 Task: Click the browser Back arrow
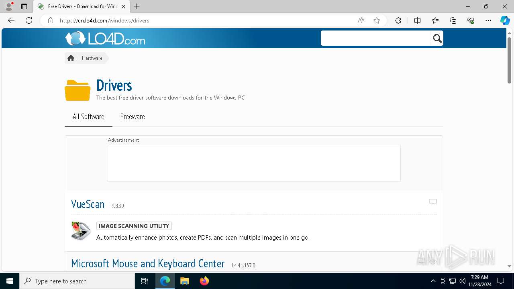click(11, 20)
